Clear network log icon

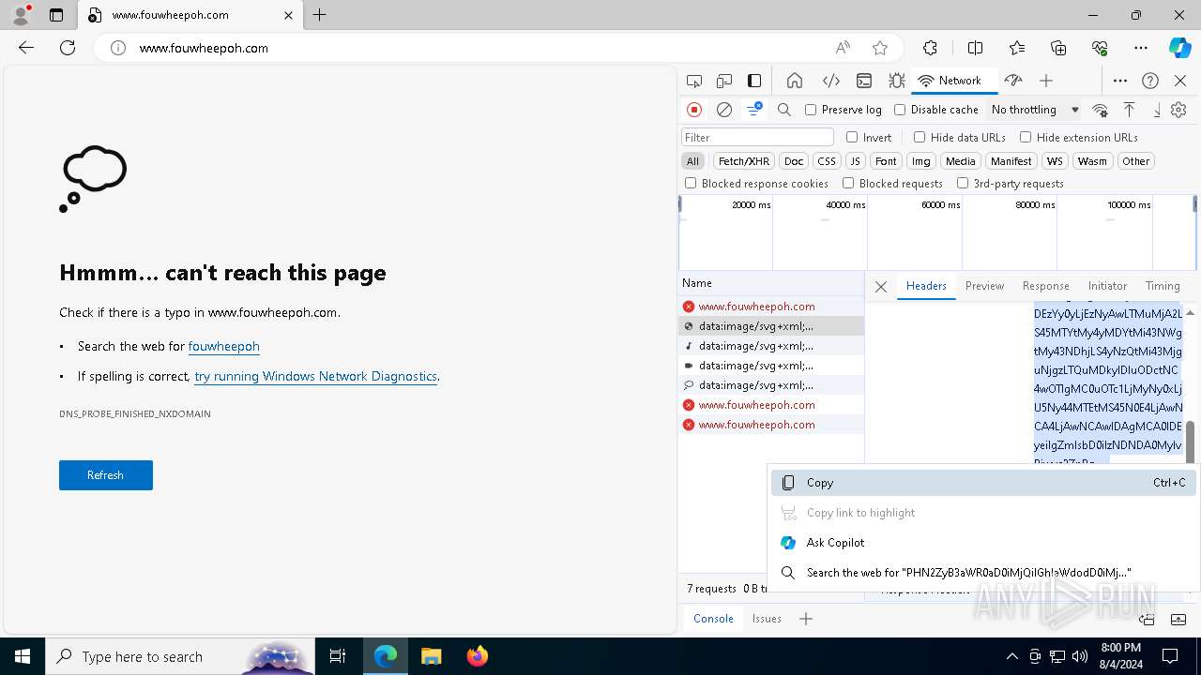724,110
